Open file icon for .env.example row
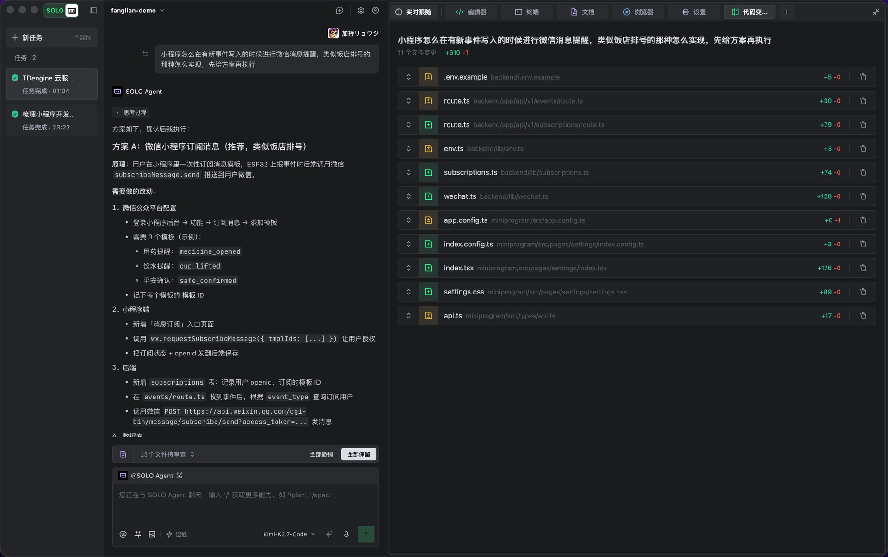Image resolution: width=888 pixels, height=557 pixels. click(863, 77)
